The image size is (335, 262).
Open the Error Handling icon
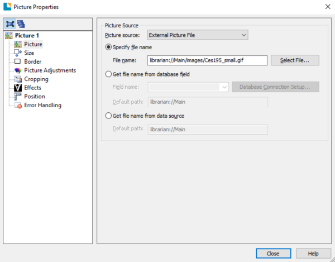18,105
